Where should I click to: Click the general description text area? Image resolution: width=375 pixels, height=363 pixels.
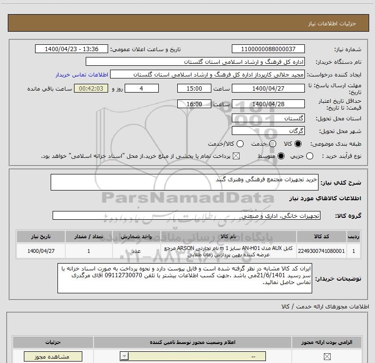(185, 182)
